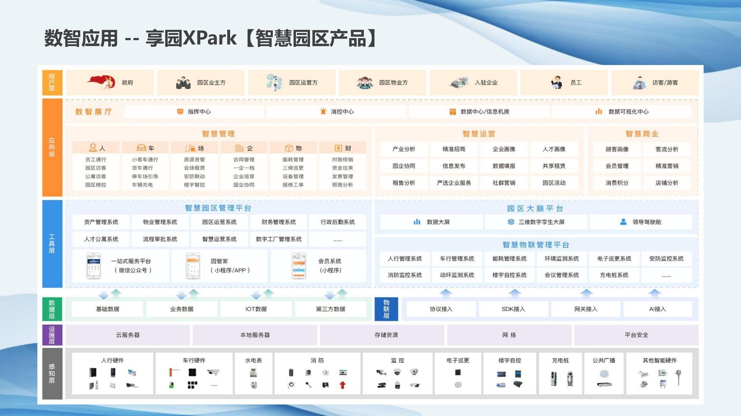741x416 pixels.
Task: Click the 企业画像 box
Action: pyautogui.click(x=504, y=149)
